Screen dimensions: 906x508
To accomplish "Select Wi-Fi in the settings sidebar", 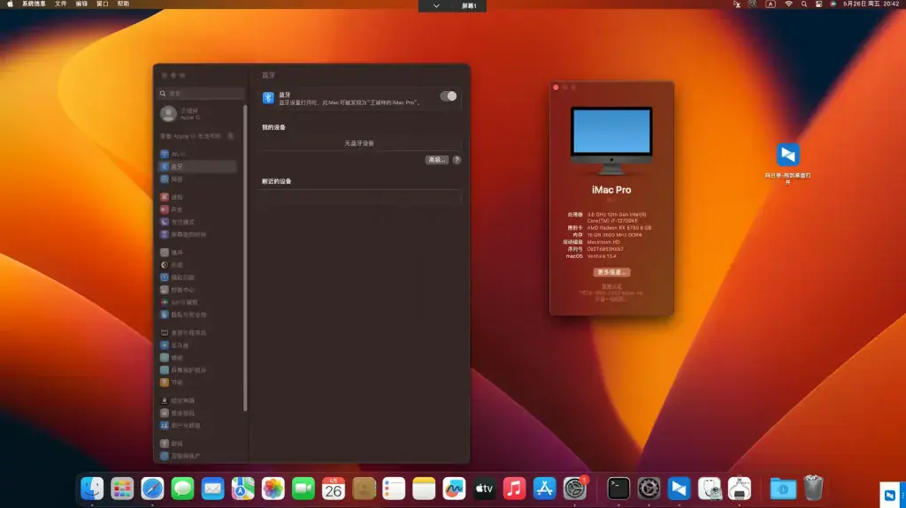I will [197, 154].
